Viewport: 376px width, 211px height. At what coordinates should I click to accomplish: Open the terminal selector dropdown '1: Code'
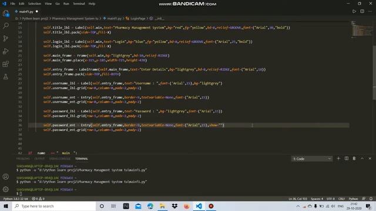tap(312, 159)
